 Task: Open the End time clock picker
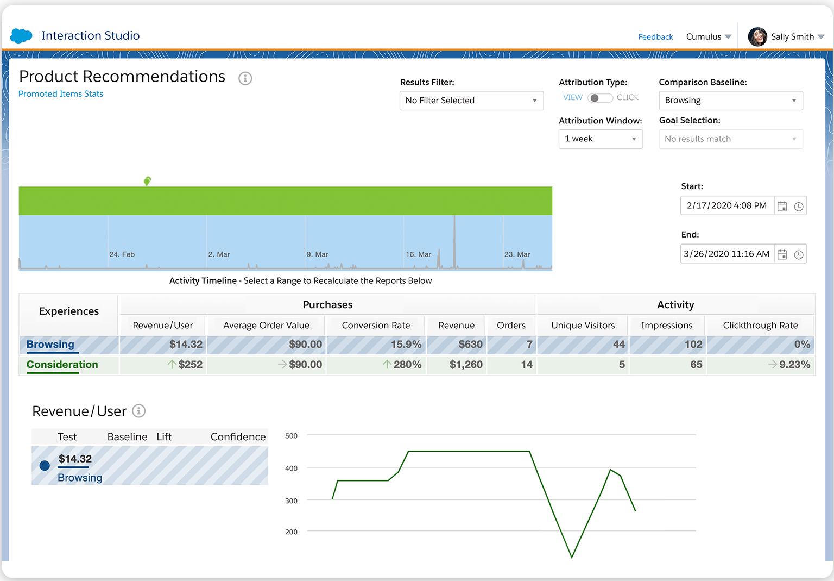pyautogui.click(x=799, y=254)
